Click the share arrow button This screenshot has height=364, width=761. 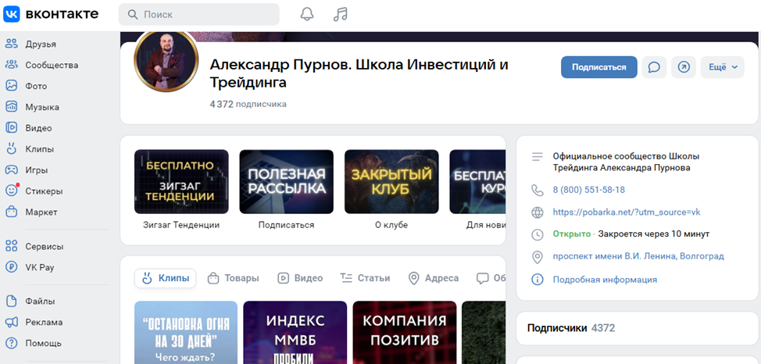click(x=684, y=67)
